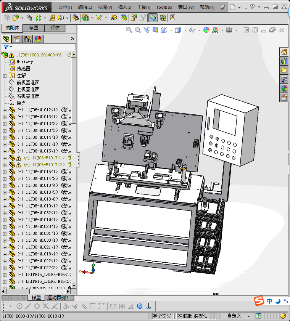This screenshot has width=290, height=321.
Task: Click the feature tree filter input field
Action: click(x=43, y=47)
